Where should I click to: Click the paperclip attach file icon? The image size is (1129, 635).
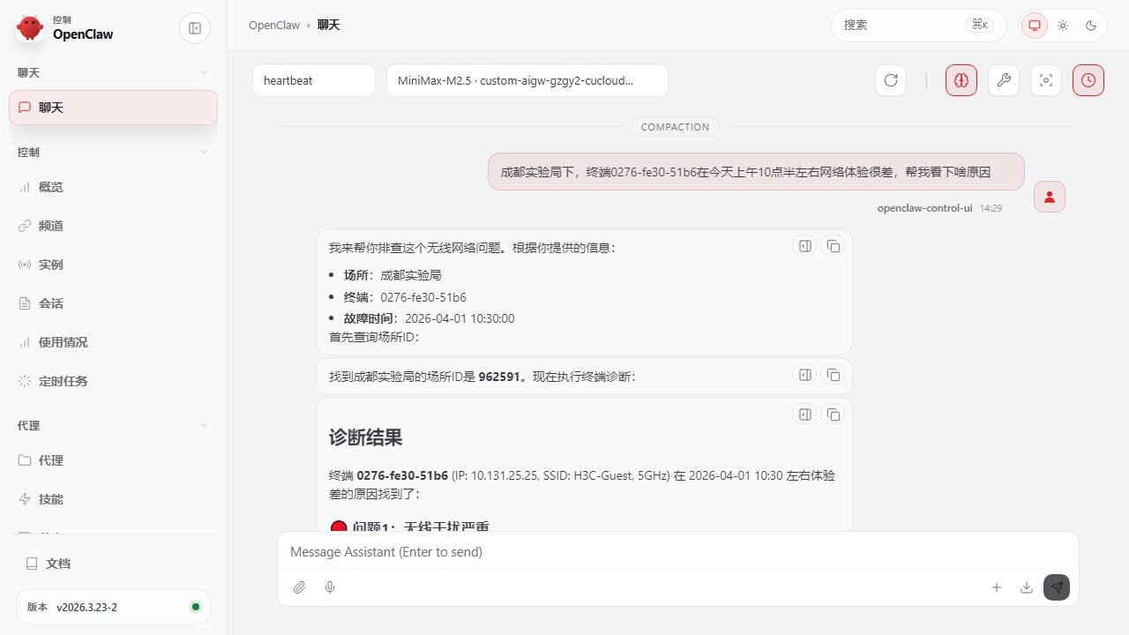click(300, 587)
